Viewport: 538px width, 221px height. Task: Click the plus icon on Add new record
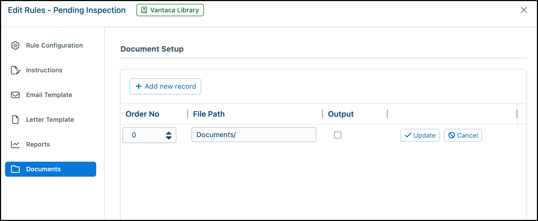139,86
